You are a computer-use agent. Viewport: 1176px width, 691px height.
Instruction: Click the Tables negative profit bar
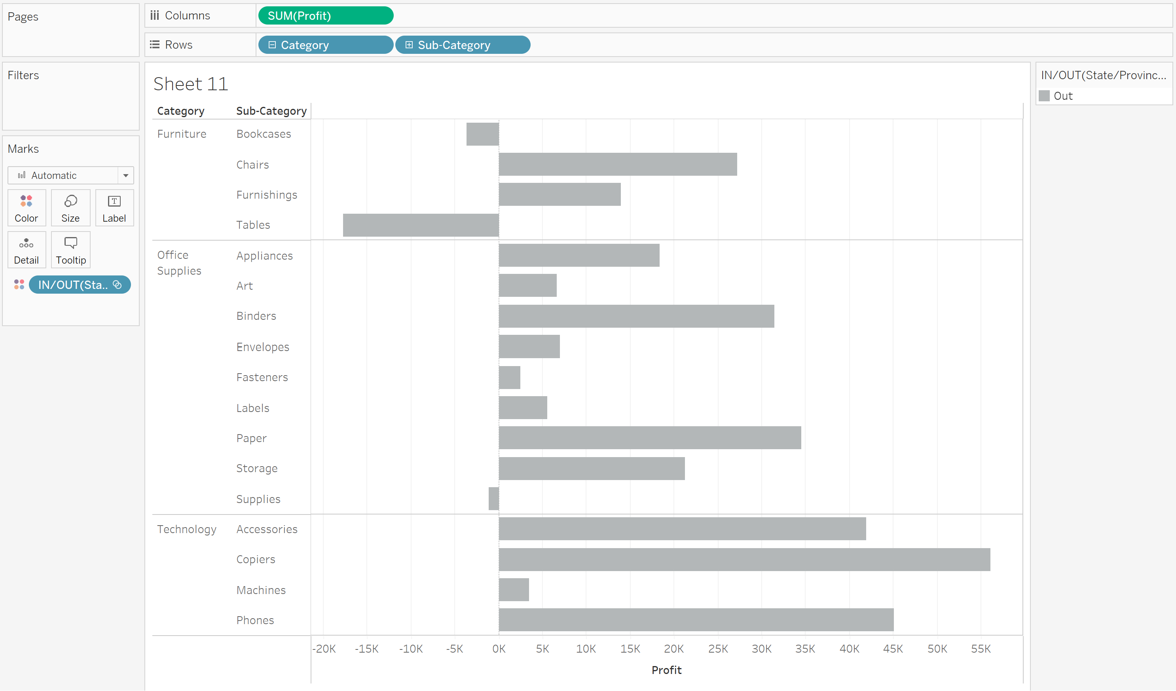(x=421, y=225)
